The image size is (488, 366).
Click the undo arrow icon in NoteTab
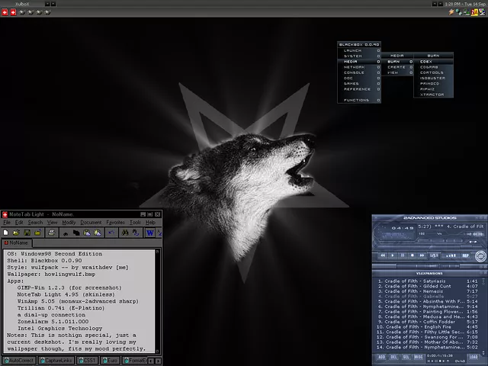(111, 233)
